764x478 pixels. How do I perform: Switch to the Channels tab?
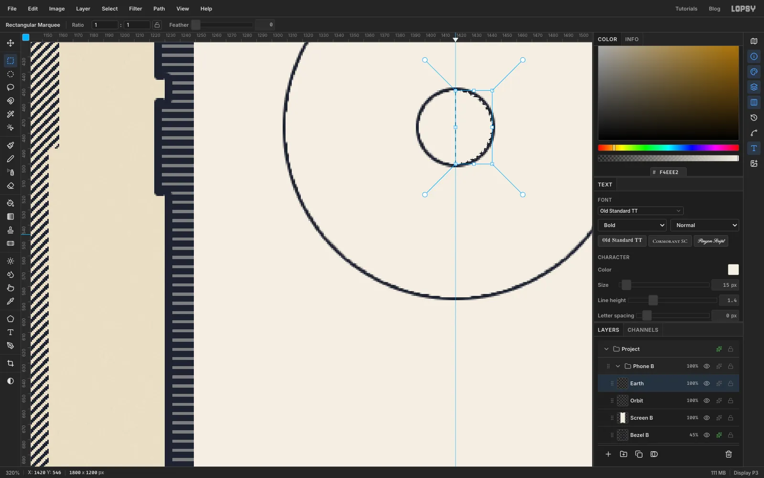click(643, 330)
